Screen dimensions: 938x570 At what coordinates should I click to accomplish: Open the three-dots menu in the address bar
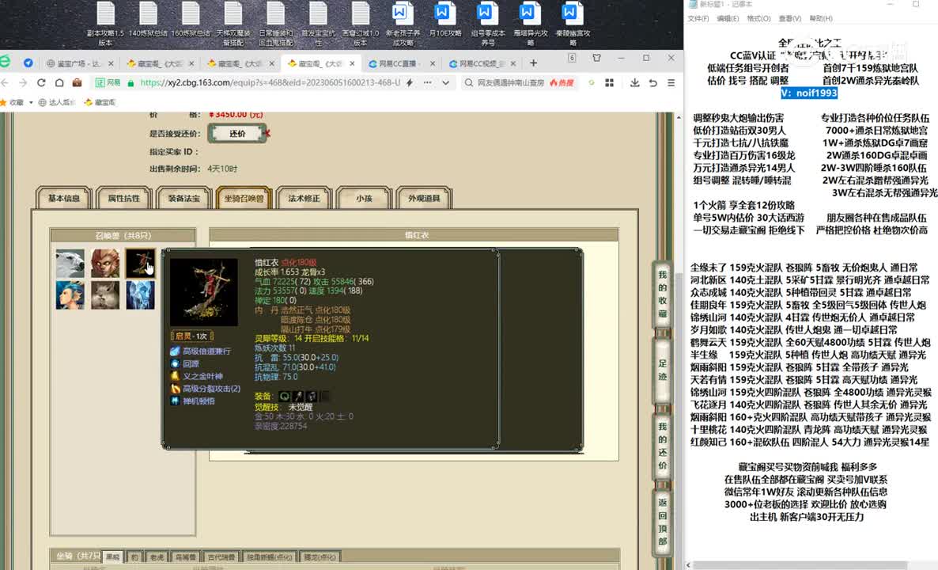(427, 82)
